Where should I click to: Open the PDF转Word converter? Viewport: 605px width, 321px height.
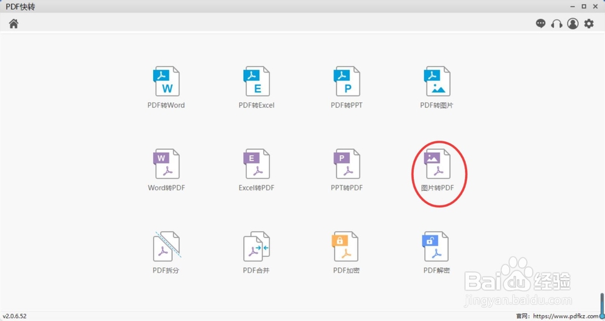[x=166, y=86]
